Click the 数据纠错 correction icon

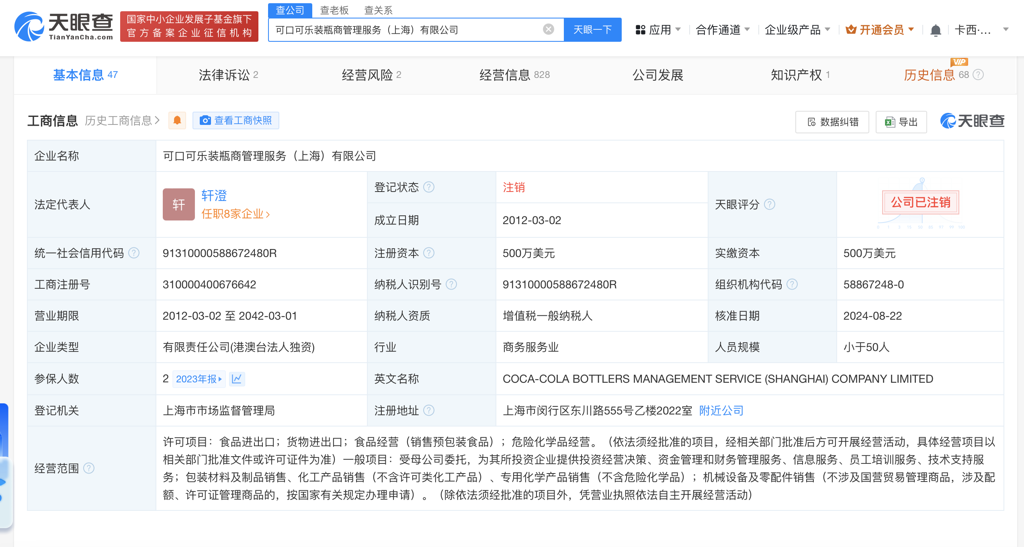click(x=811, y=122)
